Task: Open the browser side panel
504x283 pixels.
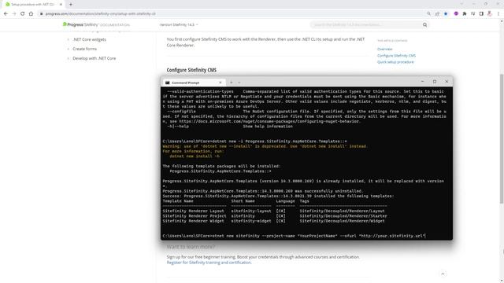Action: (x=481, y=14)
